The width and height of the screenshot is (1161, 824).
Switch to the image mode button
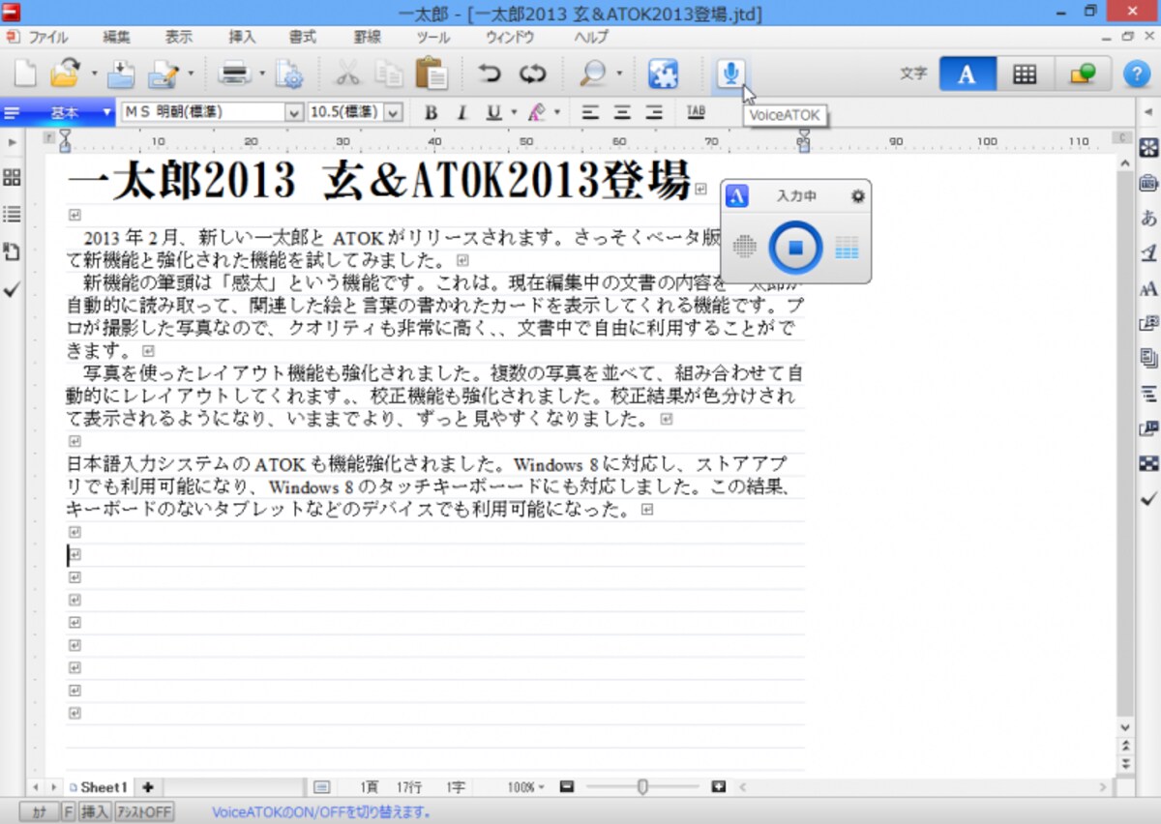point(1082,74)
